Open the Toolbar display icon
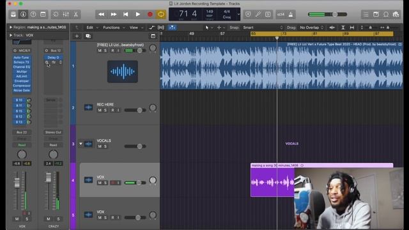The height and width of the screenshot is (230, 409). coord(43,14)
